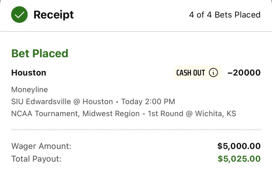Click the header separator line under Receipt
Viewport: 272px width, 172px height.
[136, 32]
